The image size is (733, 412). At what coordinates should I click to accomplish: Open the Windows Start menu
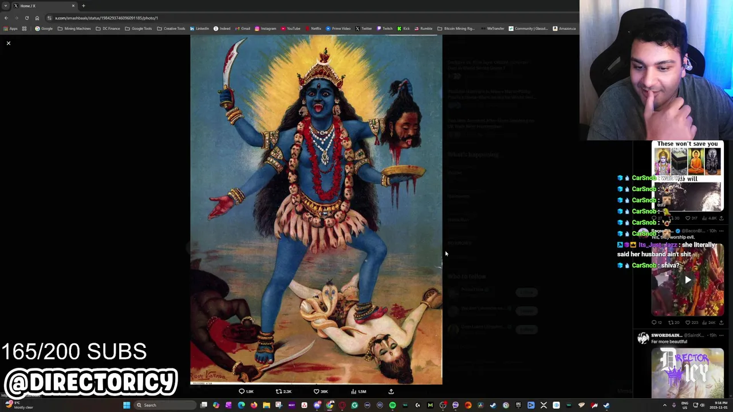(x=127, y=405)
